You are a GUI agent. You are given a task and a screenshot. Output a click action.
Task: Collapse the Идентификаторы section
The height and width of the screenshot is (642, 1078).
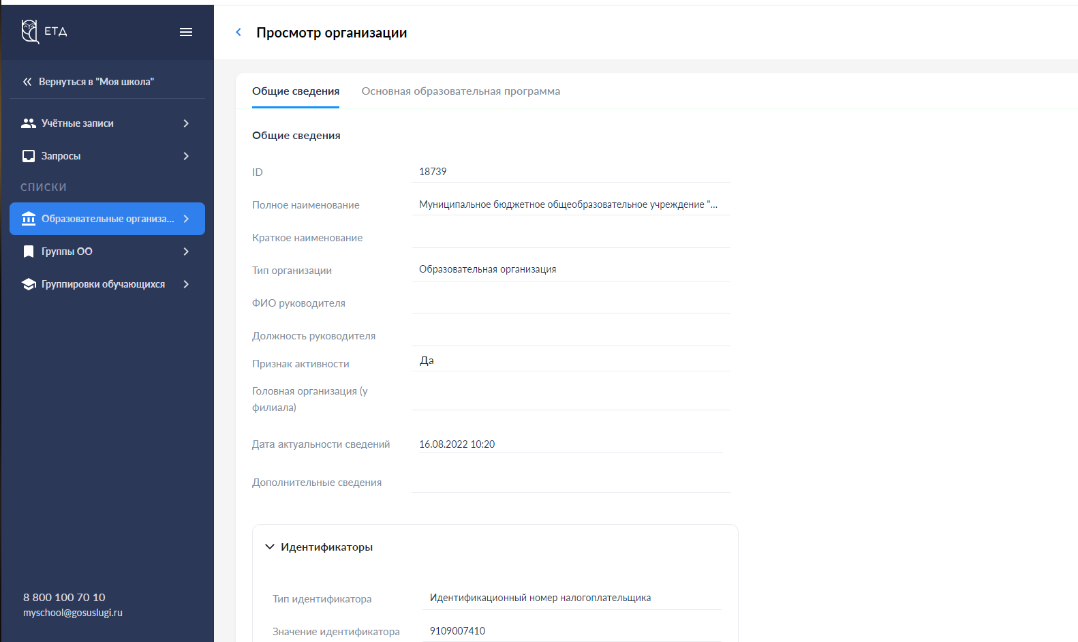point(270,547)
